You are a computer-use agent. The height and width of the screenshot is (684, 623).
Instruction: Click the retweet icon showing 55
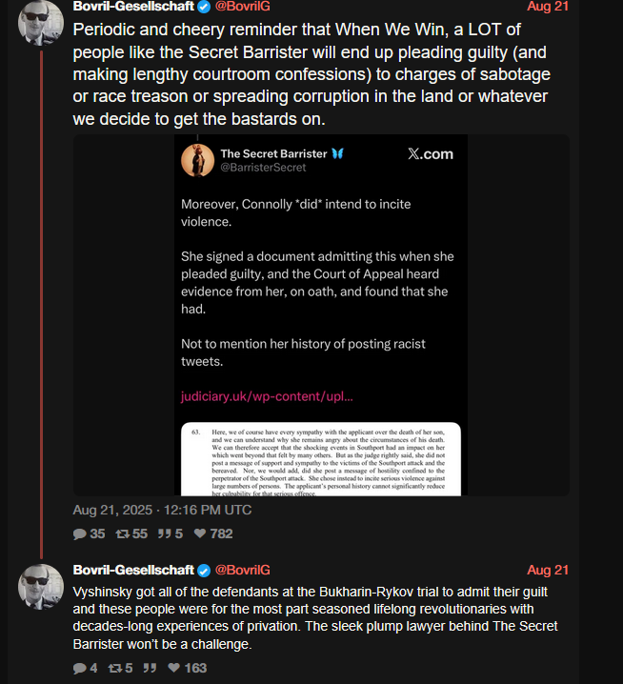tap(123, 533)
